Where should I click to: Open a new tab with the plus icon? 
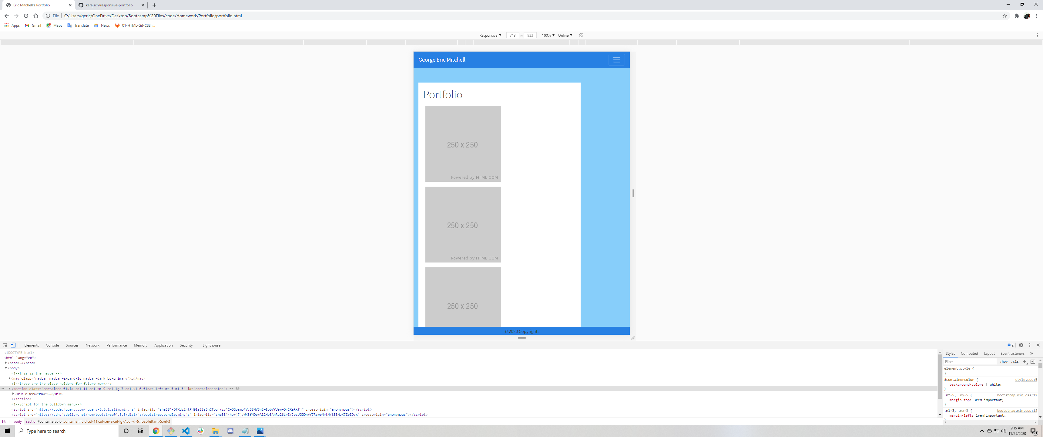154,5
